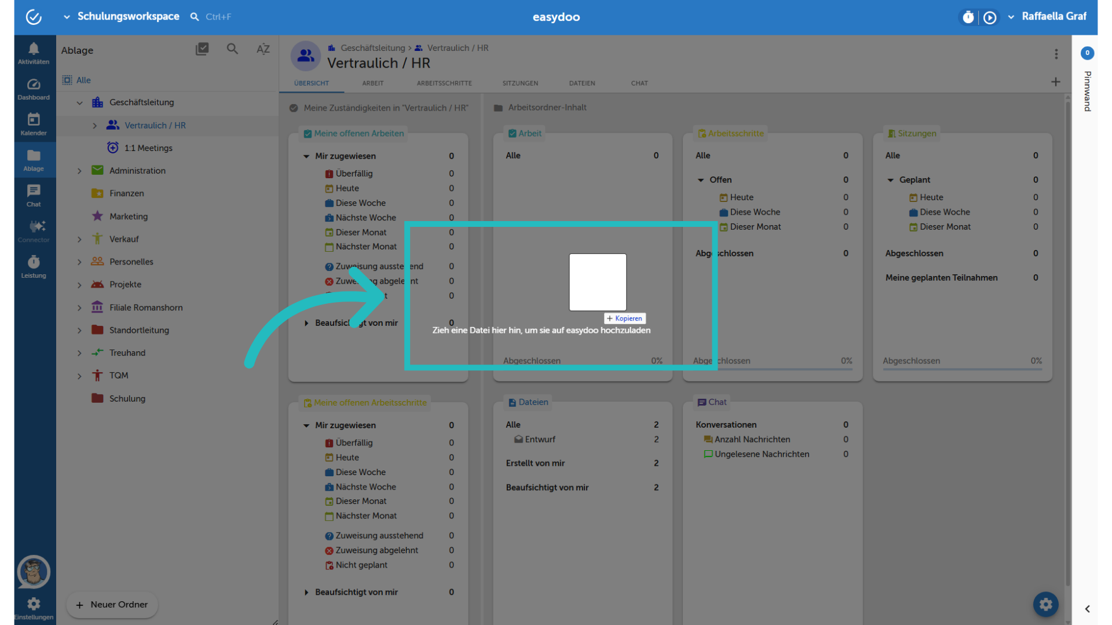Collapse the Geschäftsleitung tree node
Viewport: 1112px width, 625px height.
coord(80,103)
